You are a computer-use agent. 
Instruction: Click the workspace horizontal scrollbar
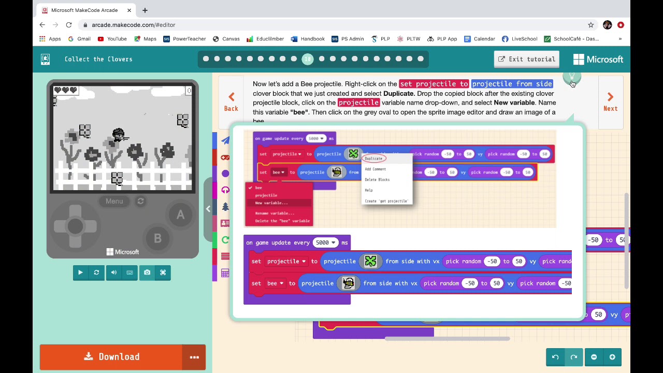(447, 339)
